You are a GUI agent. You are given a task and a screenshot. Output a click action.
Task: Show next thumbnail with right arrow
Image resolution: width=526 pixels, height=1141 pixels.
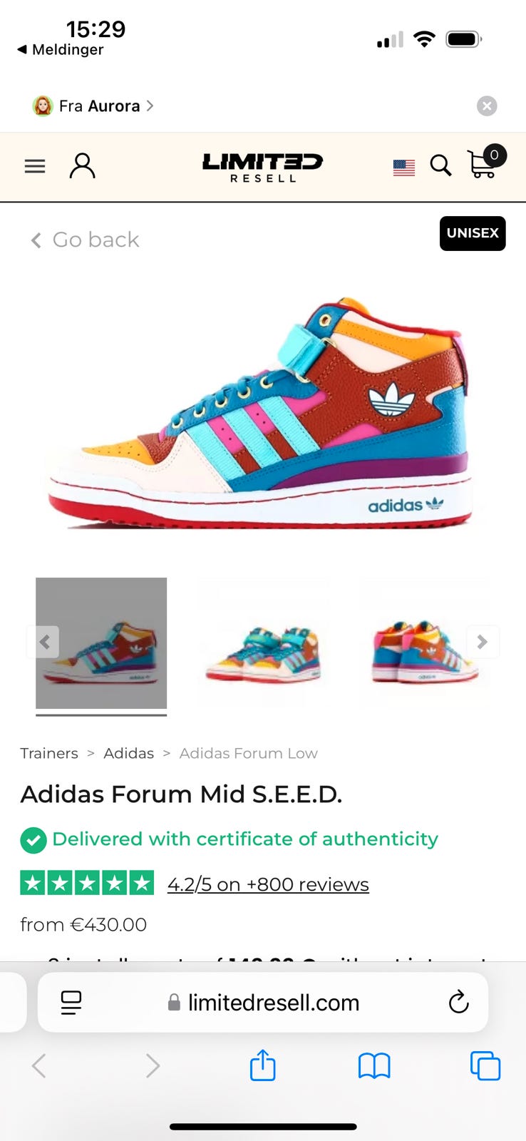click(x=483, y=642)
